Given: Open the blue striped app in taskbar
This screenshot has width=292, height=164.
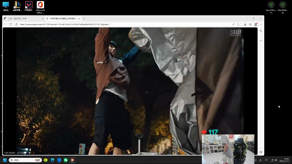Looking at the screenshot, I should click(59, 160).
